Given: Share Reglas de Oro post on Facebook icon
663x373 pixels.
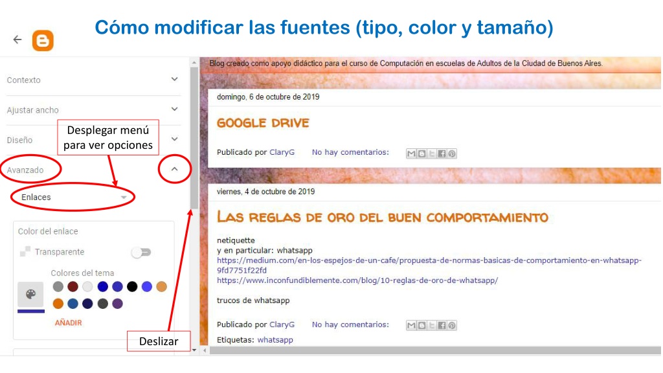Looking at the screenshot, I should pyautogui.click(x=442, y=325).
